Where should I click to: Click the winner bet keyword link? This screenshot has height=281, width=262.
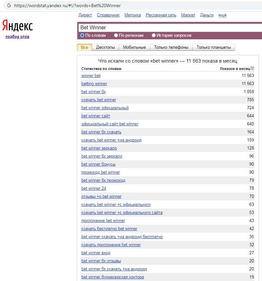click(x=91, y=76)
